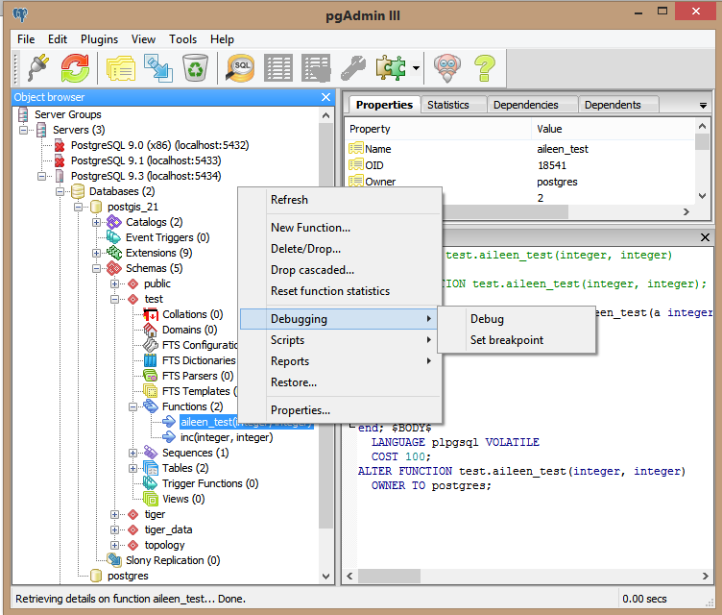Choose Debug from the Debugging submenu
The height and width of the screenshot is (615, 722).
point(487,319)
